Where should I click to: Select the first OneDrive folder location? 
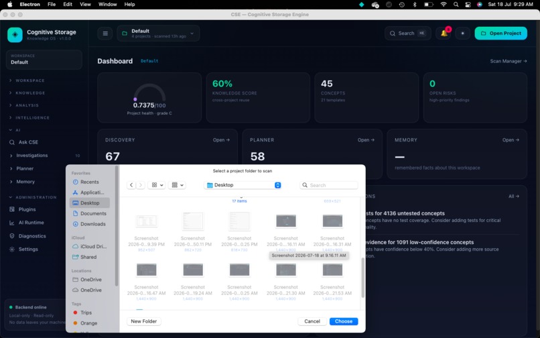(x=90, y=280)
